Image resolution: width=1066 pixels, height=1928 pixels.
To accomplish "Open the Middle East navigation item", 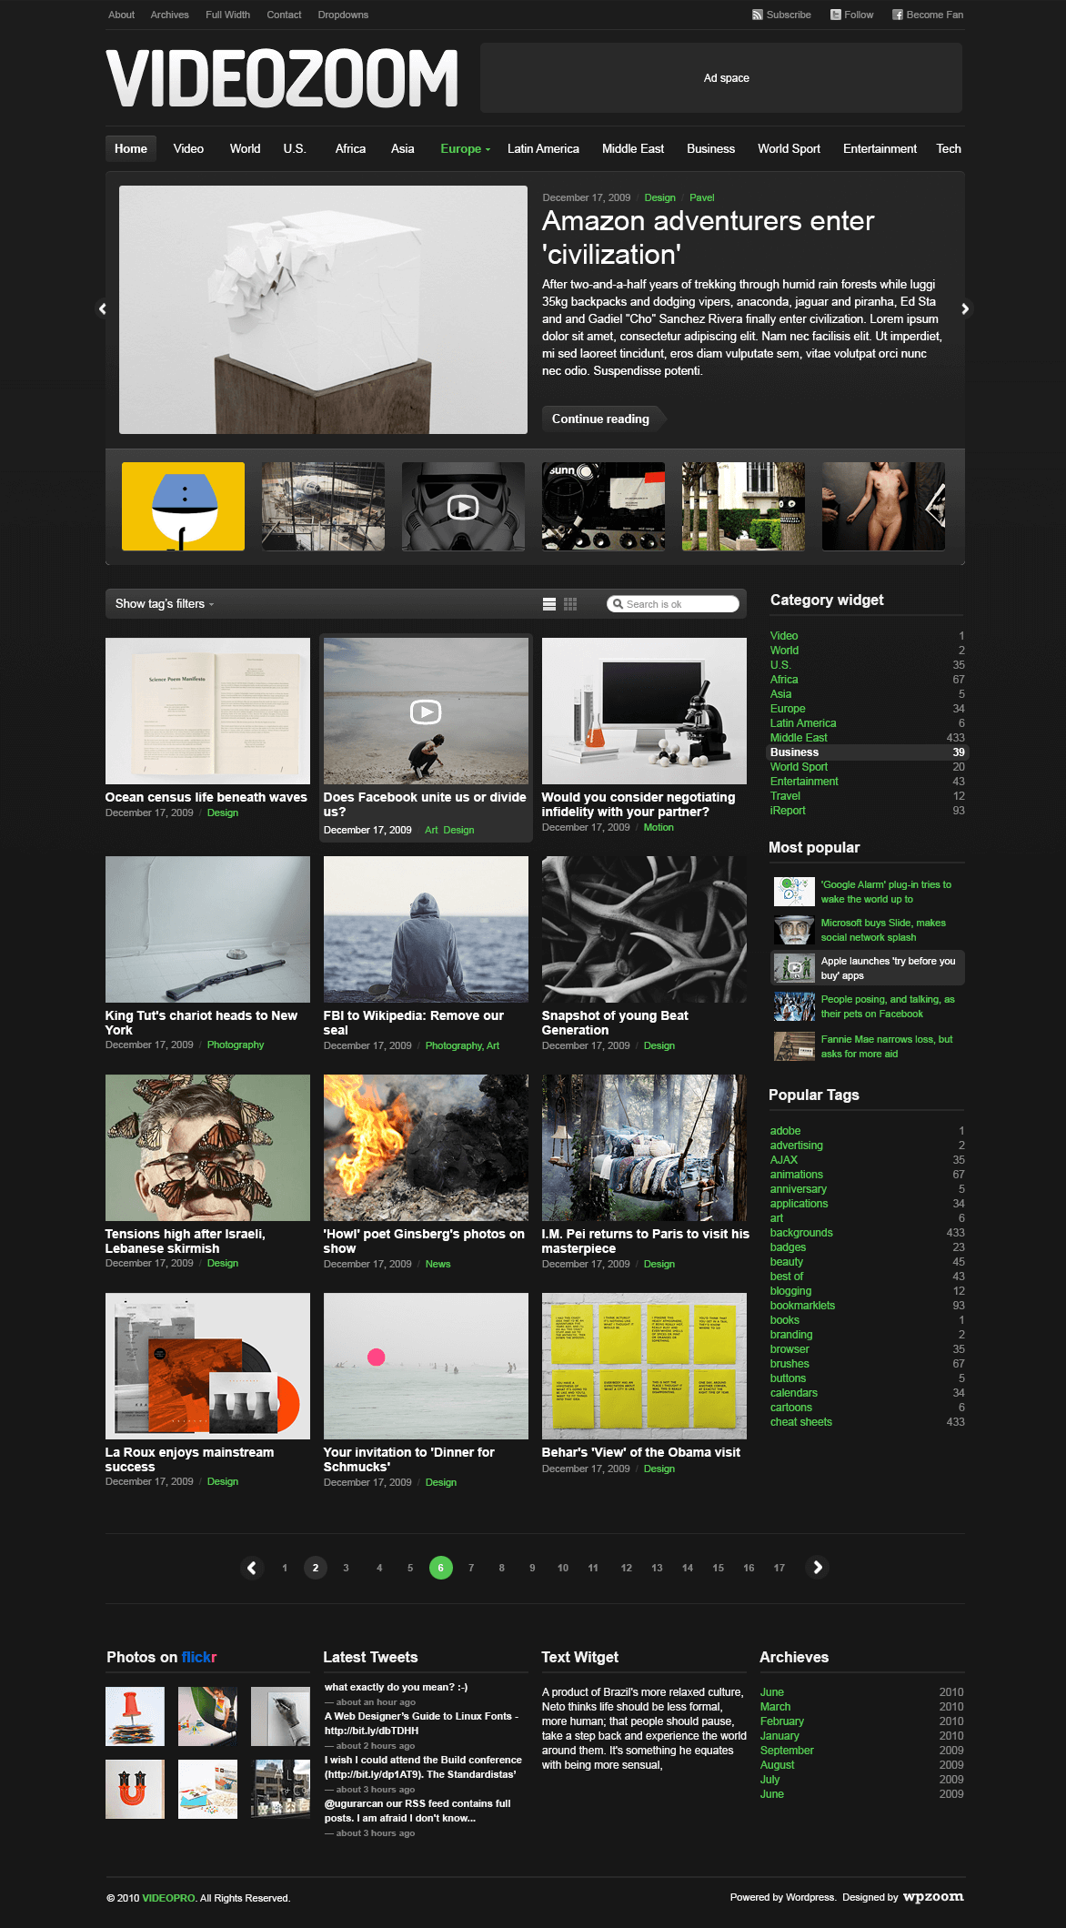I will pyautogui.click(x=633, y=149).
